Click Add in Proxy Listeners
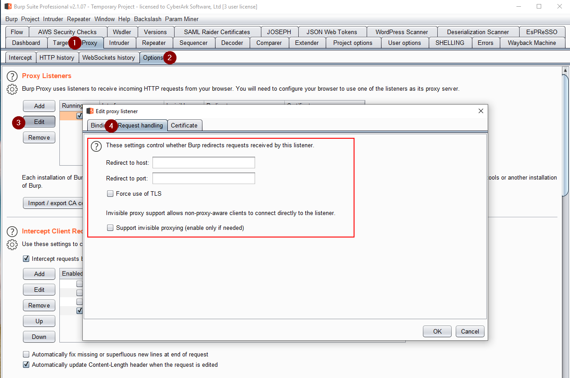 [39, 106]
